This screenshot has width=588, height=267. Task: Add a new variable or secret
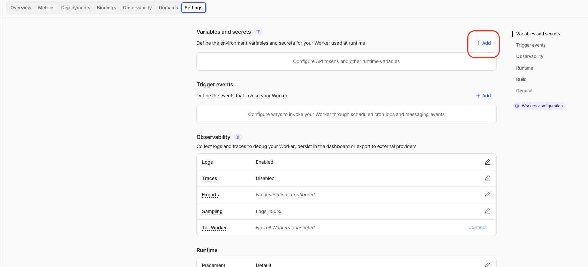tap(484, 43)
